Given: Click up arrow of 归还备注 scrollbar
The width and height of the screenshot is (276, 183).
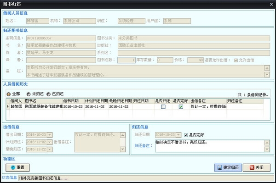Looking at the screenshot, I should [267, 143].
